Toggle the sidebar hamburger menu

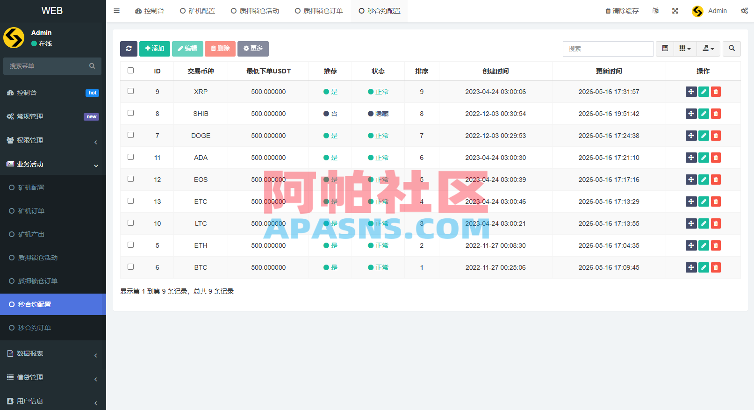(x=116, y=11)
